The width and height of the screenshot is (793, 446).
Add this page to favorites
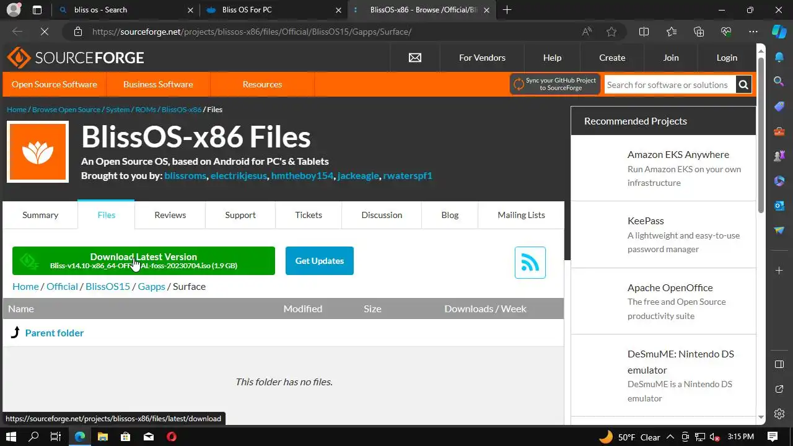611,32
